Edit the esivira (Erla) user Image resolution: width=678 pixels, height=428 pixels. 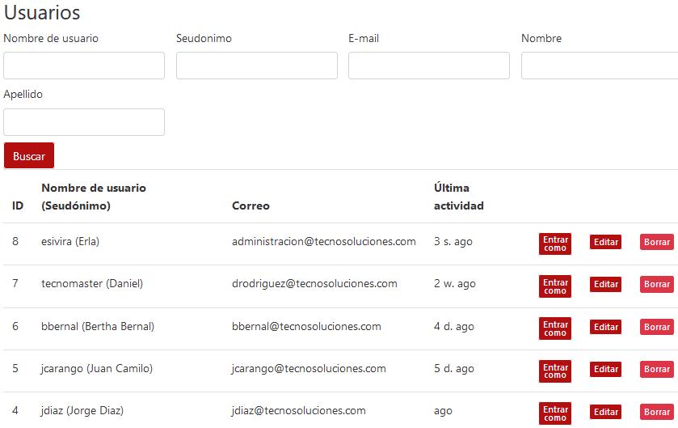click(605, 242)
